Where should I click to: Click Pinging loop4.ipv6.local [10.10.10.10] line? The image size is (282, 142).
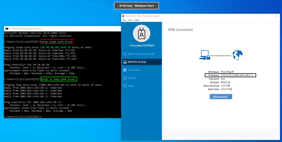click(x=48, y=47)
